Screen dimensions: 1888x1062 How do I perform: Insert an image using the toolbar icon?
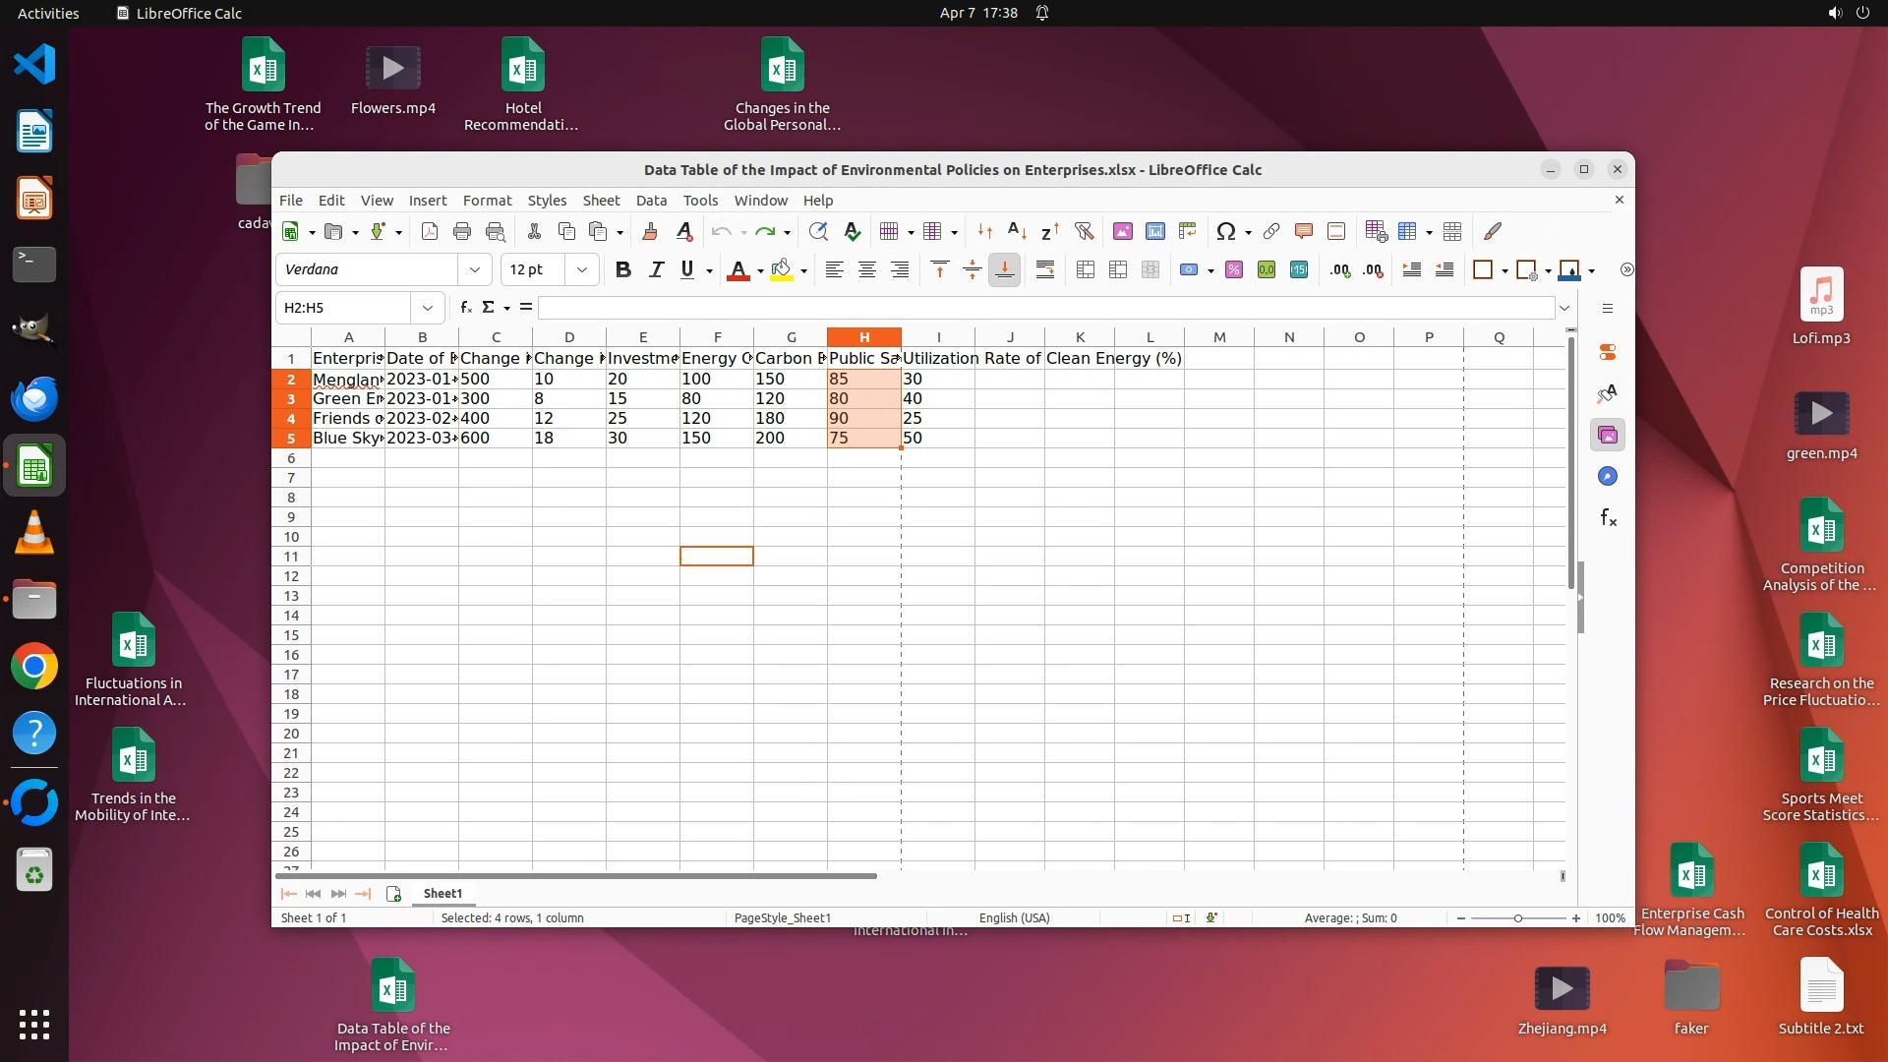[x=1122, y=232]
